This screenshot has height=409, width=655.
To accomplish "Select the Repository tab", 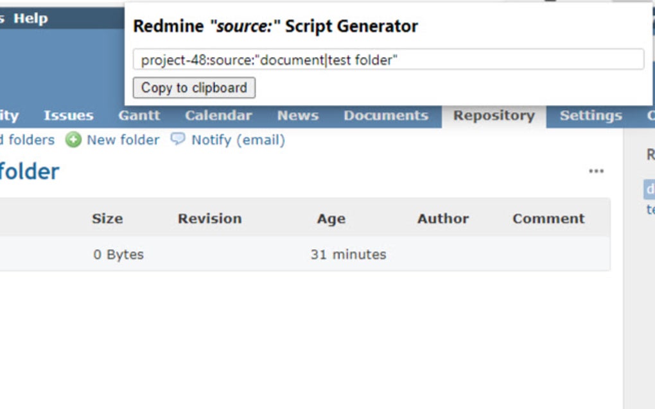I will [494, 116].
